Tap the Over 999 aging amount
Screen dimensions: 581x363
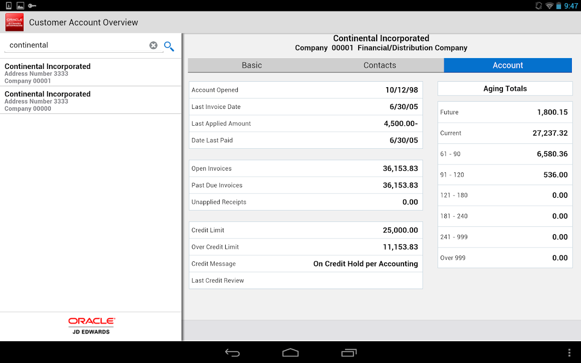click(560, 258)
